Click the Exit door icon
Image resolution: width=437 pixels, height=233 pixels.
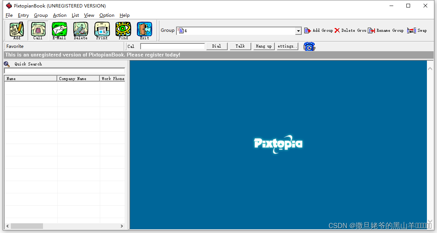144,30
